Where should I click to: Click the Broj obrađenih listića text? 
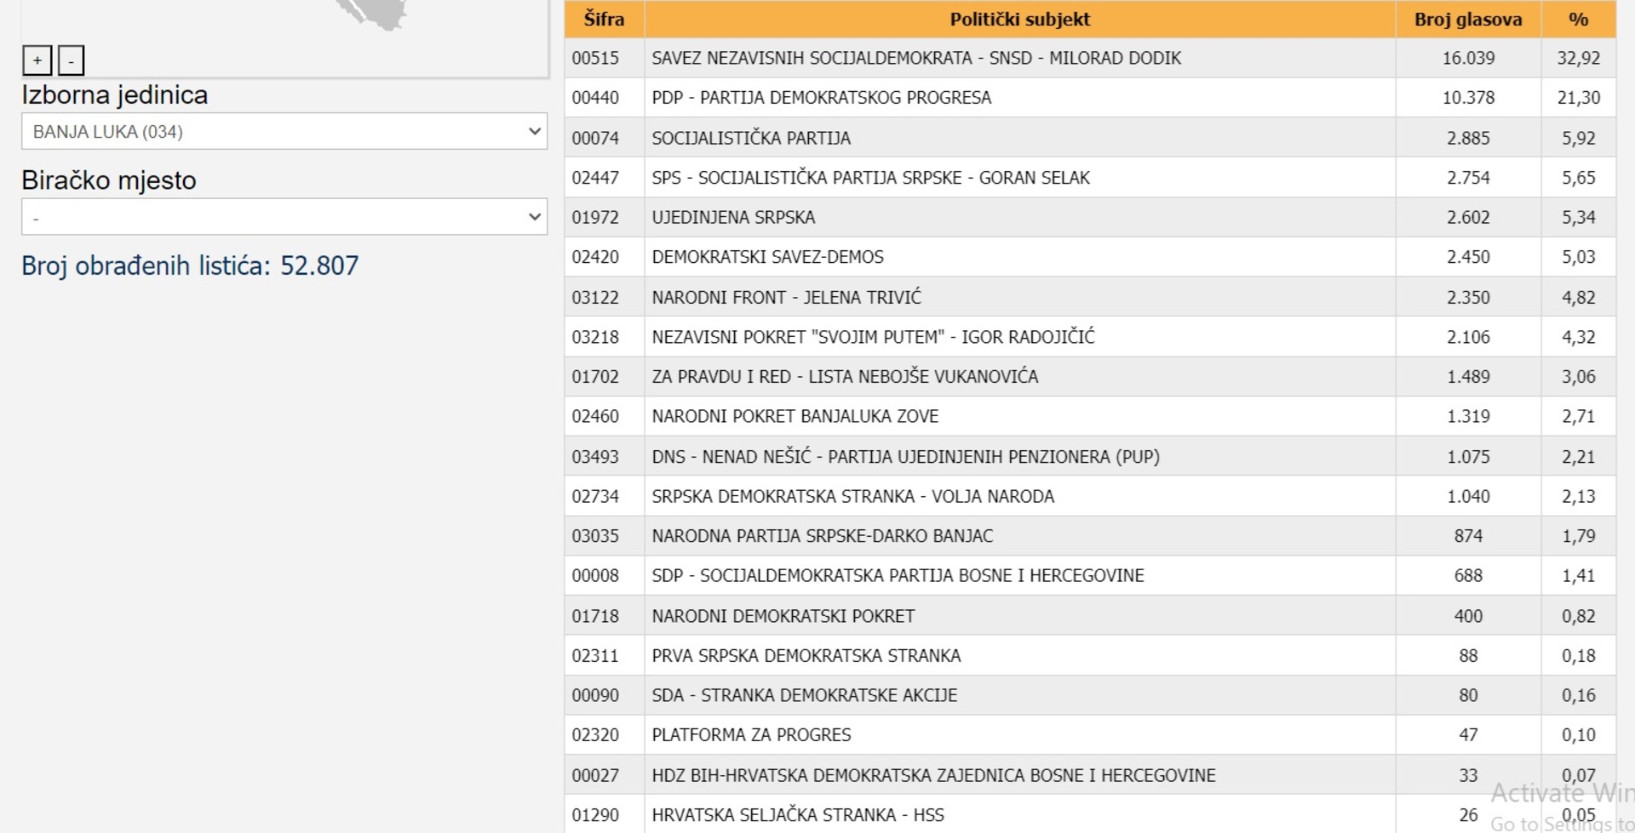point(190,265)
